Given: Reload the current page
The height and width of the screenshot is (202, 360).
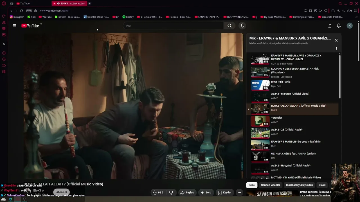Looking at the screenshot, I should (21, 11).
